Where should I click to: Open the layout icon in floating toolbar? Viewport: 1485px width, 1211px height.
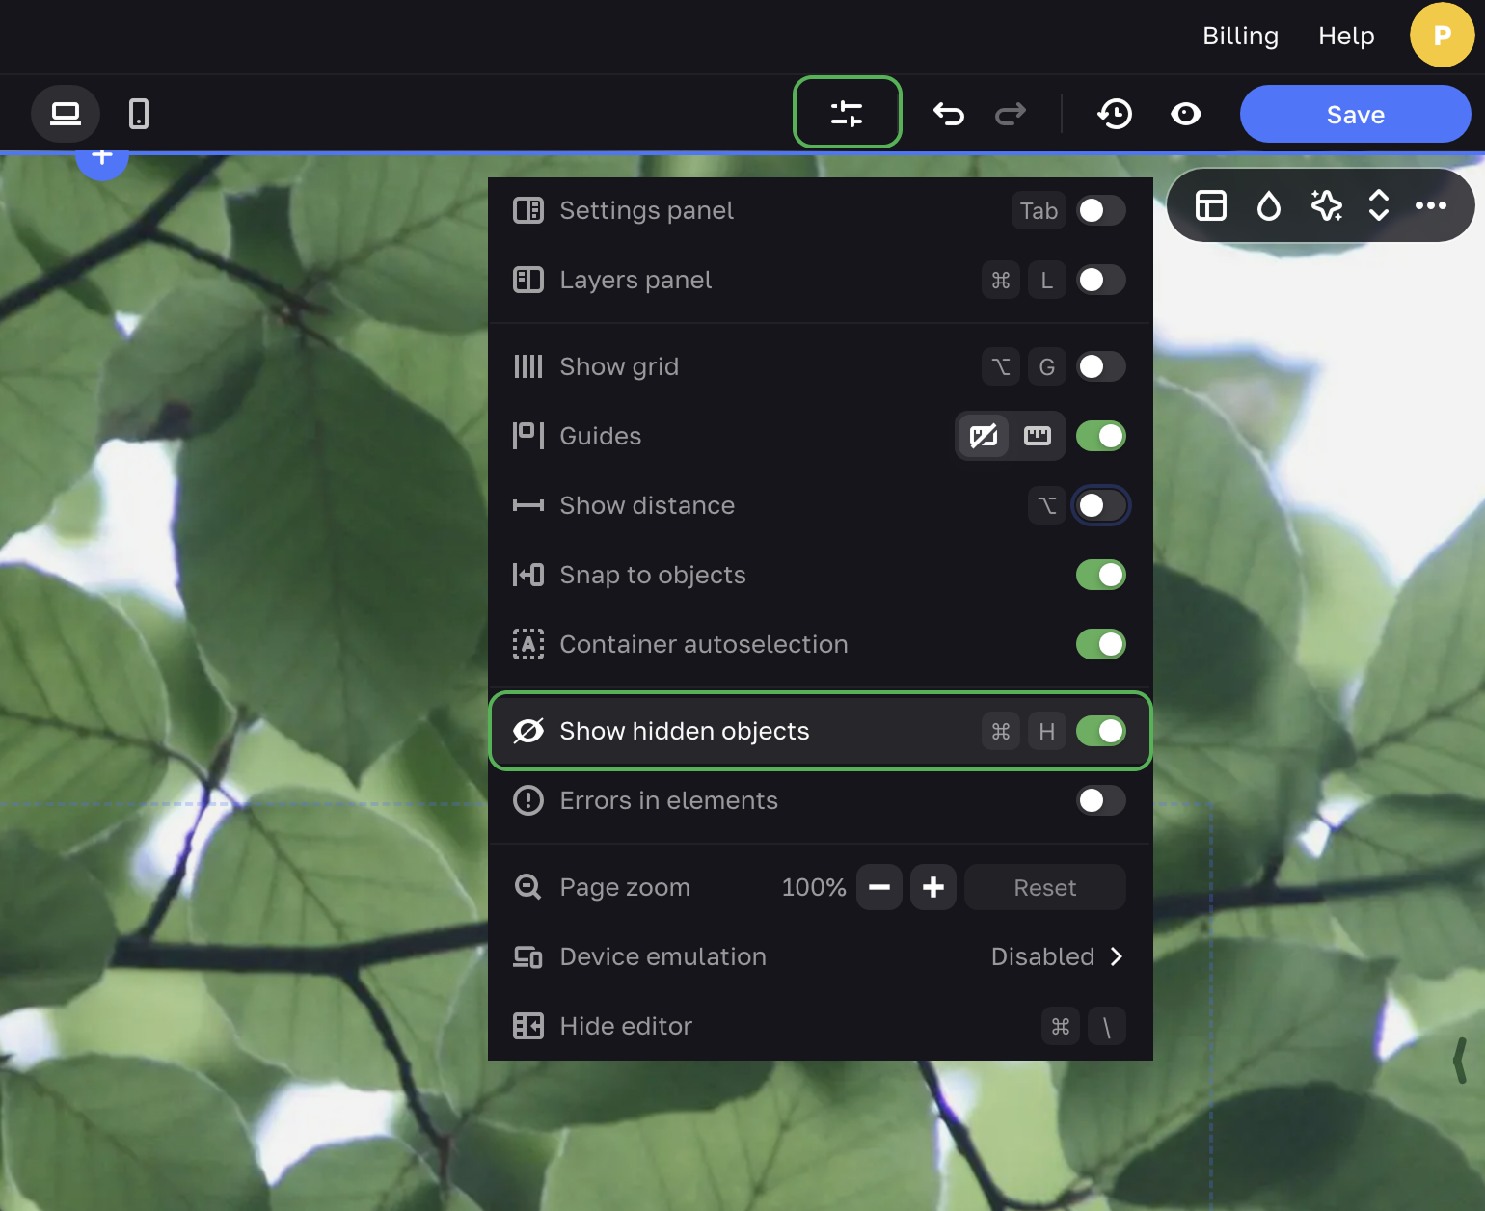tap(1211, 205)
